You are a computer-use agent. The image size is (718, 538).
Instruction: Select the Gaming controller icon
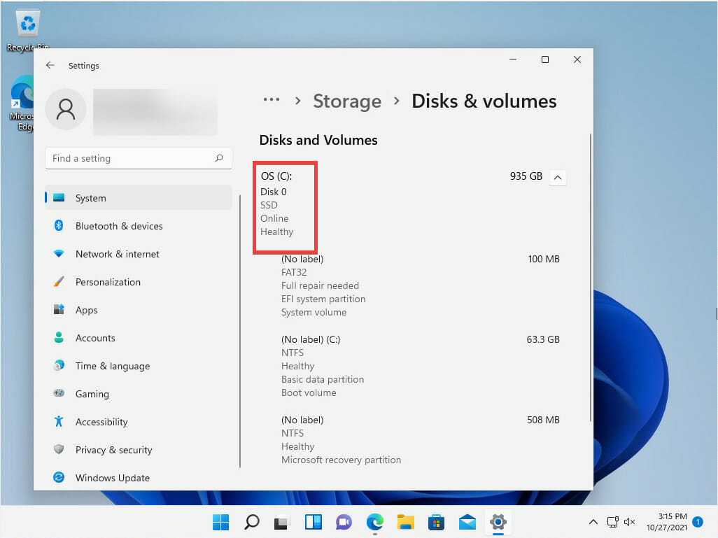59,393
